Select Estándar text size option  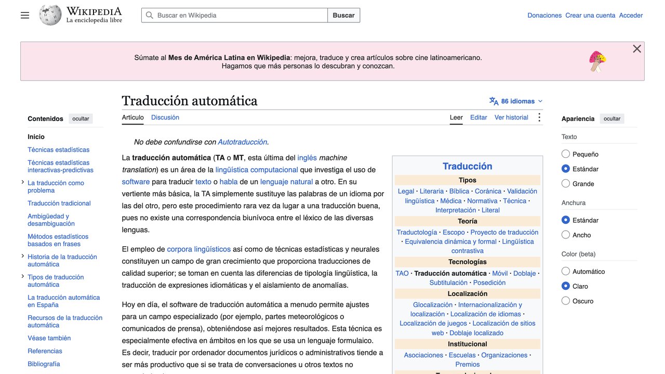(566, 169)
